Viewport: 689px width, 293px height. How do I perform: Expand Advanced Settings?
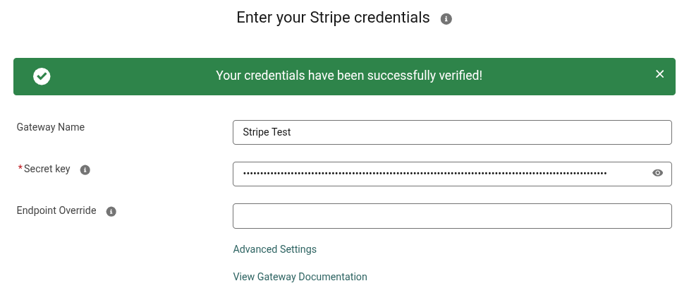[x=274, y=249]
